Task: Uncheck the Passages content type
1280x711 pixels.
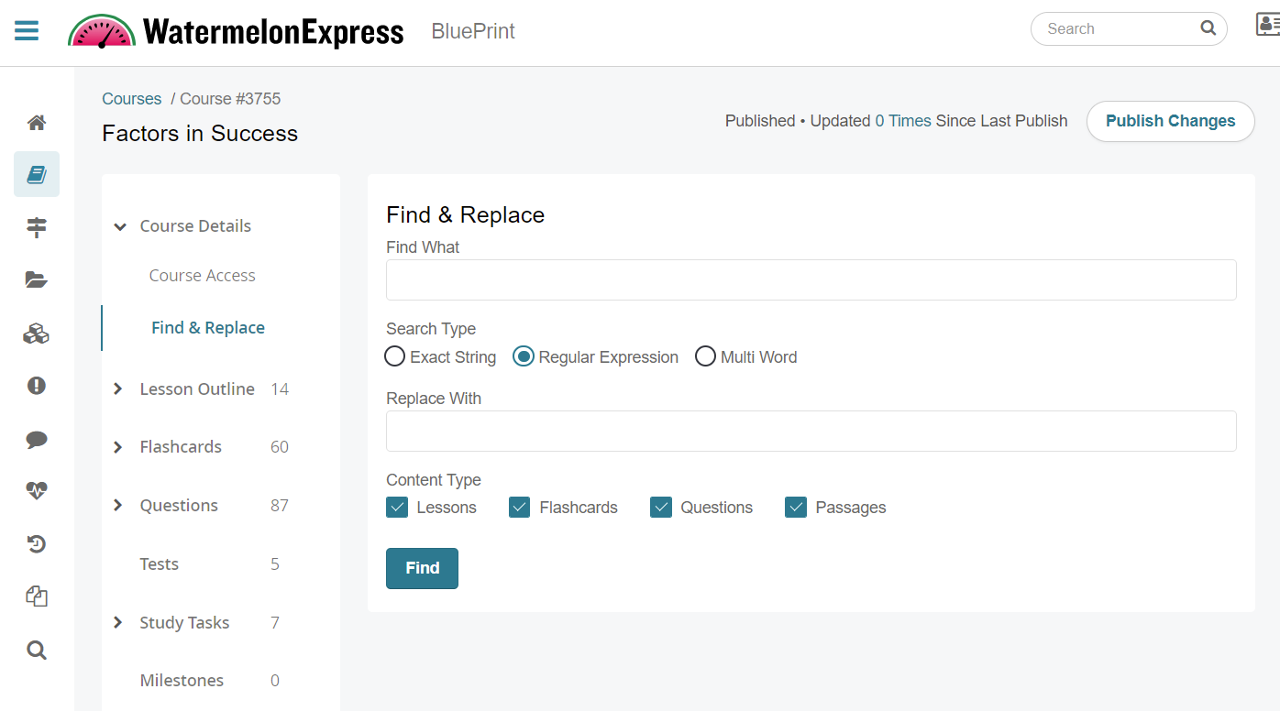Action: pyautogui.click(x=795, y=507)
